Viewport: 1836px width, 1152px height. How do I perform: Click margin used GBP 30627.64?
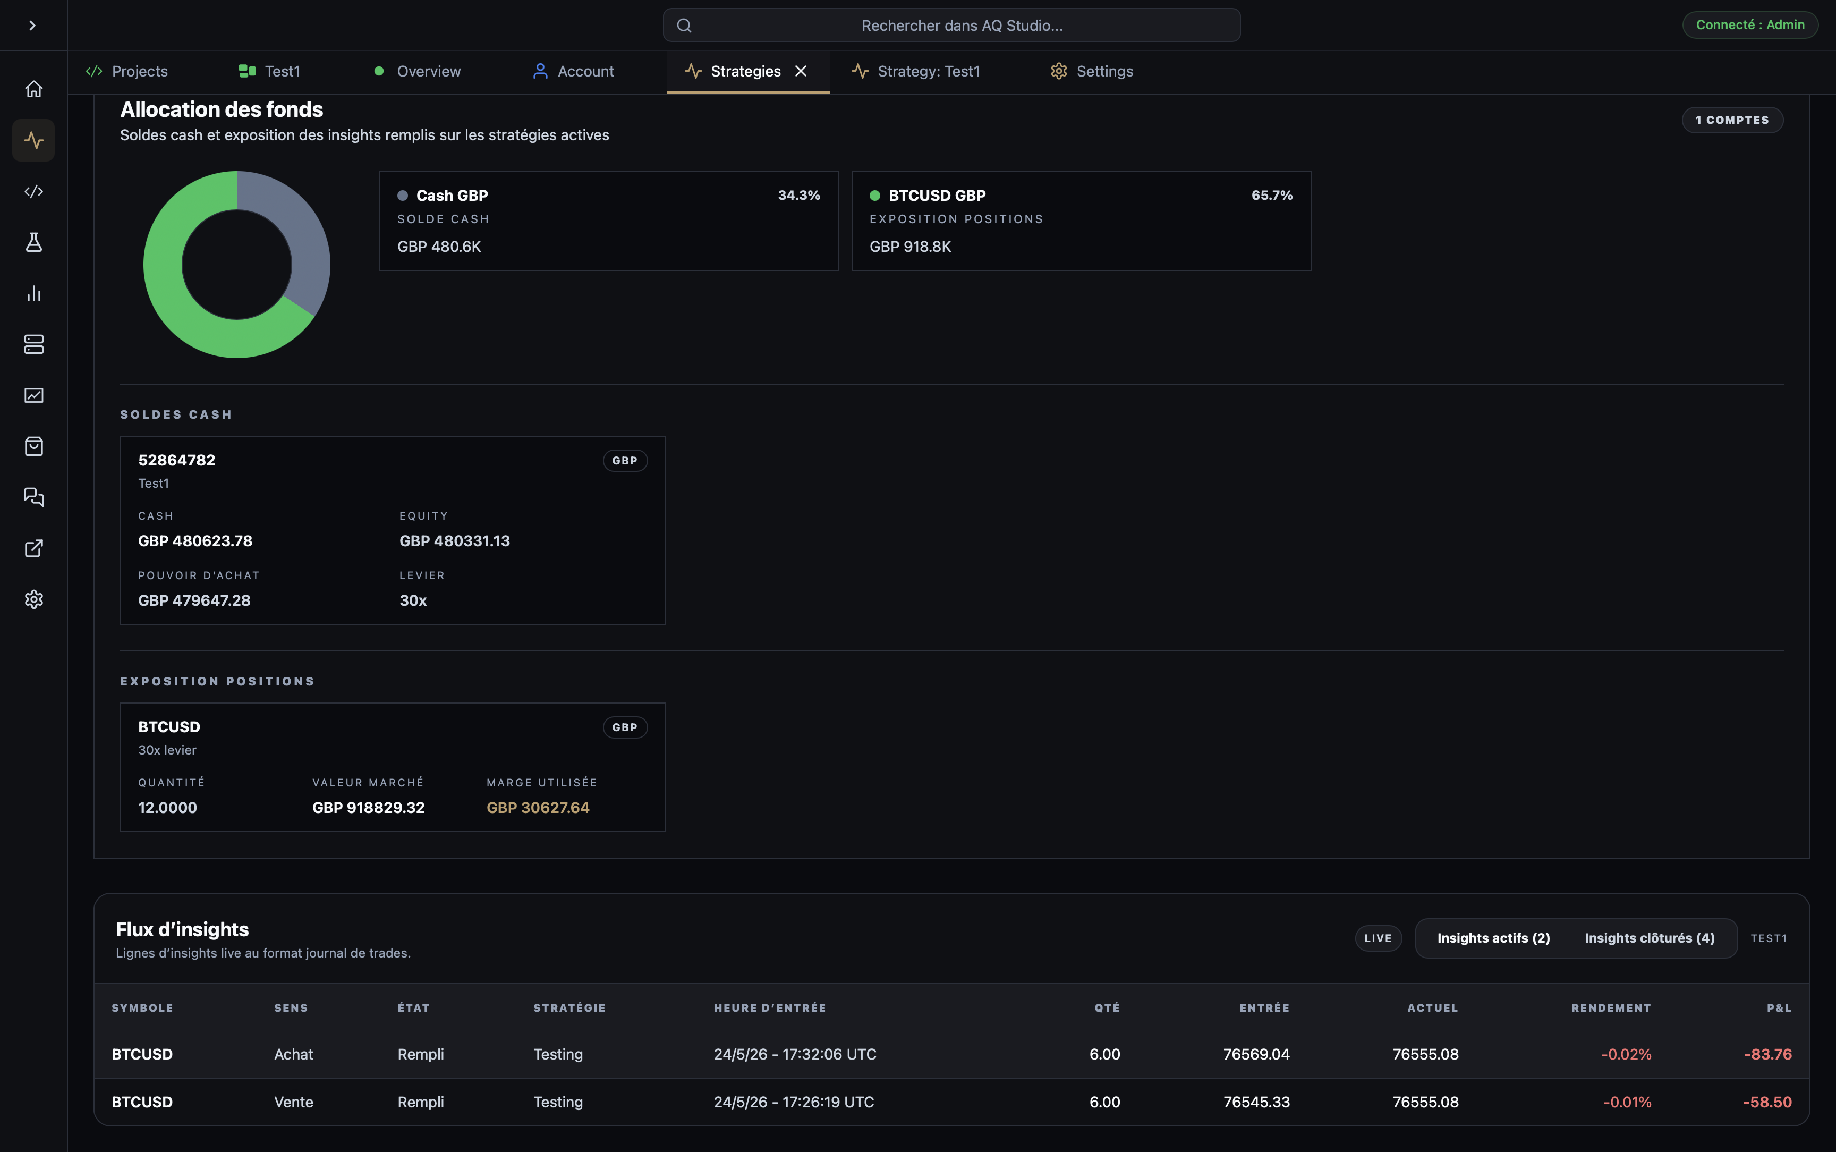(538, 808)
